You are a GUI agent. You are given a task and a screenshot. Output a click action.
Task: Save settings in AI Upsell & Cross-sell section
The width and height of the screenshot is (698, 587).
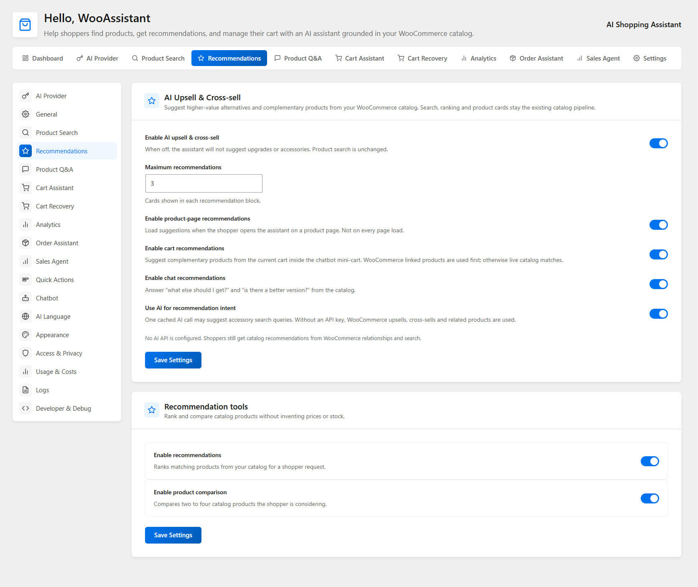(173, 360)
